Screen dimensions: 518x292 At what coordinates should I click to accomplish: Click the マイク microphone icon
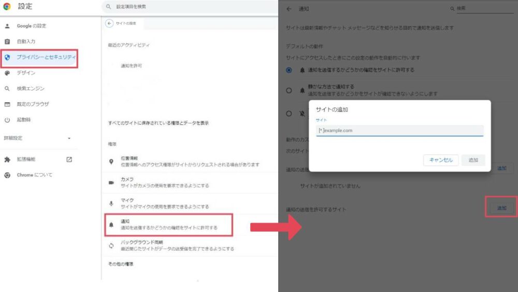111,203
